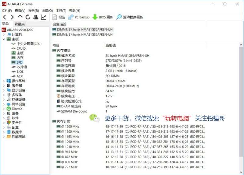This screenshot has height=175, width=244.
Task: Select the SPD tree item
Action: (x=17, y=62)
